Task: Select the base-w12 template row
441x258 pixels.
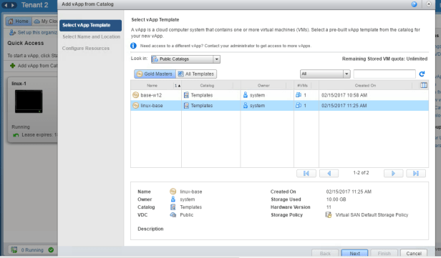Action: 279,95
